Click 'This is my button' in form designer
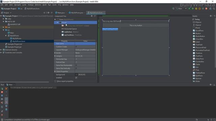 pos(136,26)
